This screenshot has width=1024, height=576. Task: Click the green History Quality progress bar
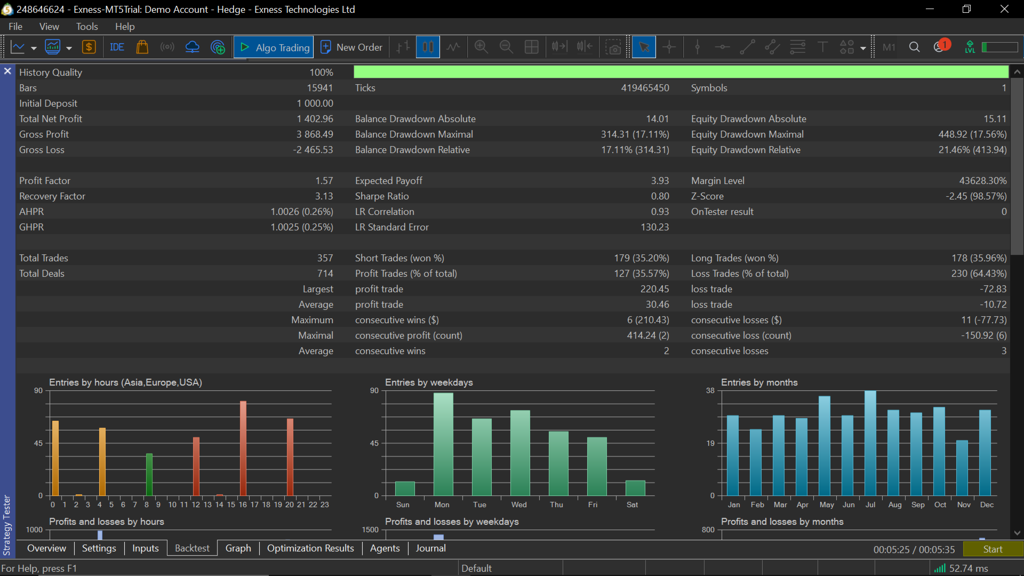(x=681, y=72)
